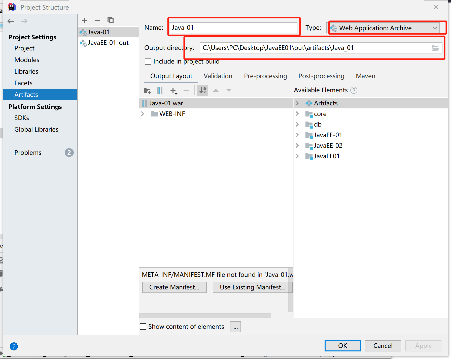
Task: Create archive in output layout toolbar
Action: 160,90
